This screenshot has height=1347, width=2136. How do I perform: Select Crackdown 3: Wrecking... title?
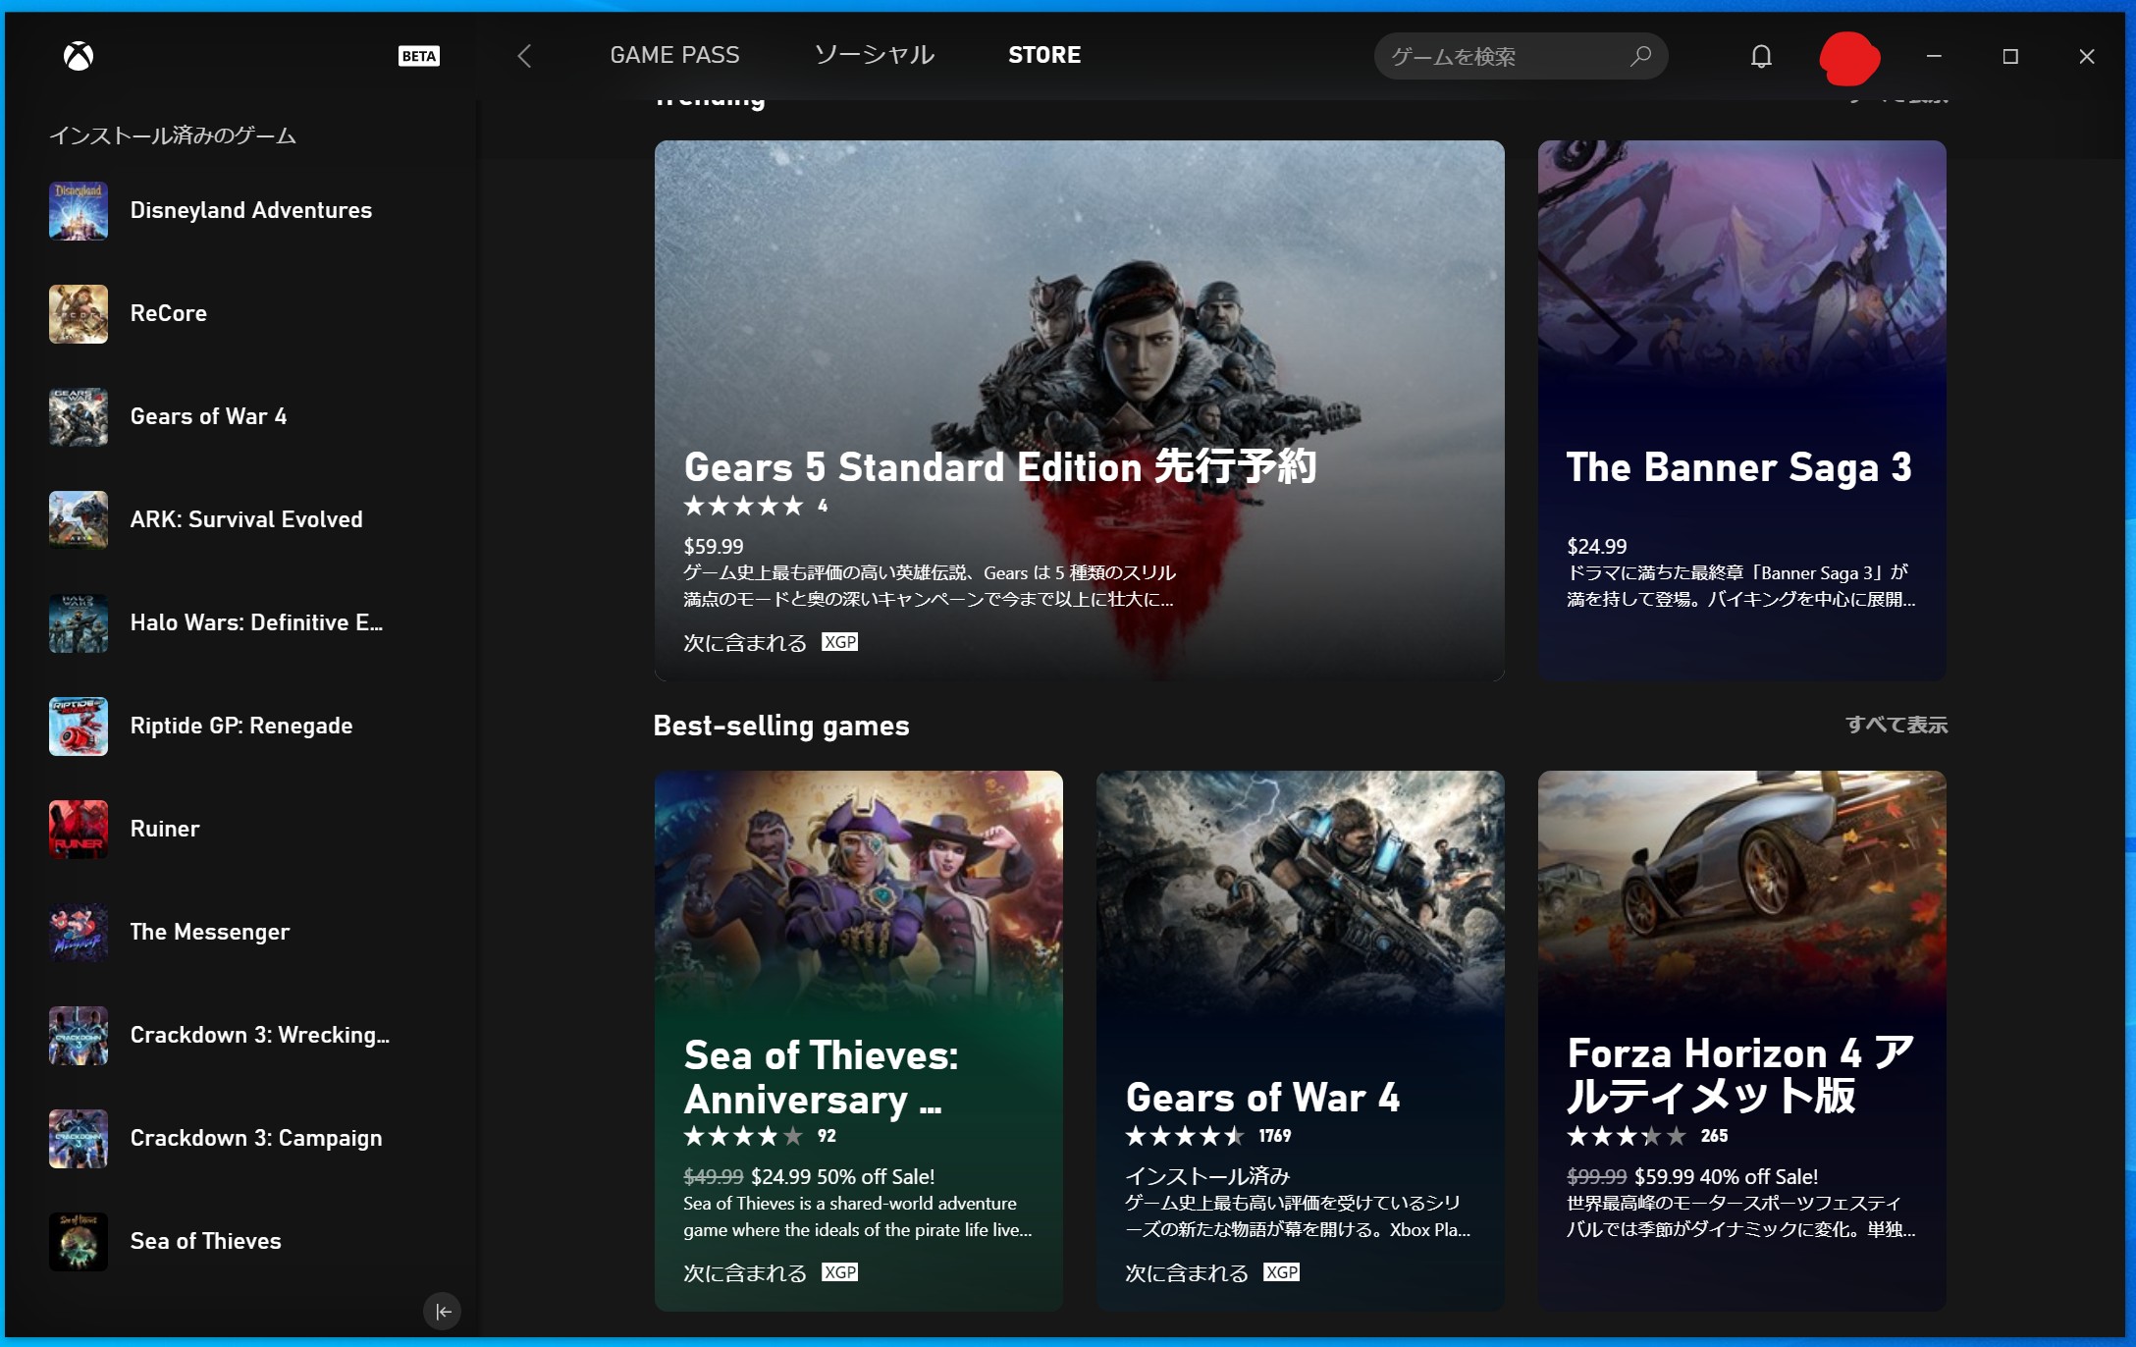pos(260,1035)
